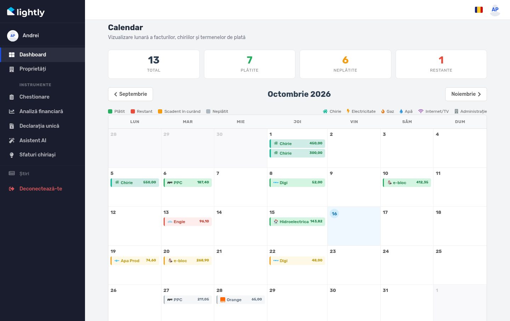Open the Orange 65,00 bill
This screenshot has height=321, width=510.
point(241,300)
